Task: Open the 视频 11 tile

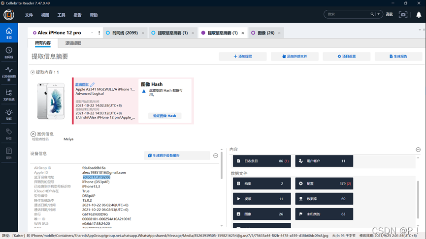Action: tap(262, 199)
